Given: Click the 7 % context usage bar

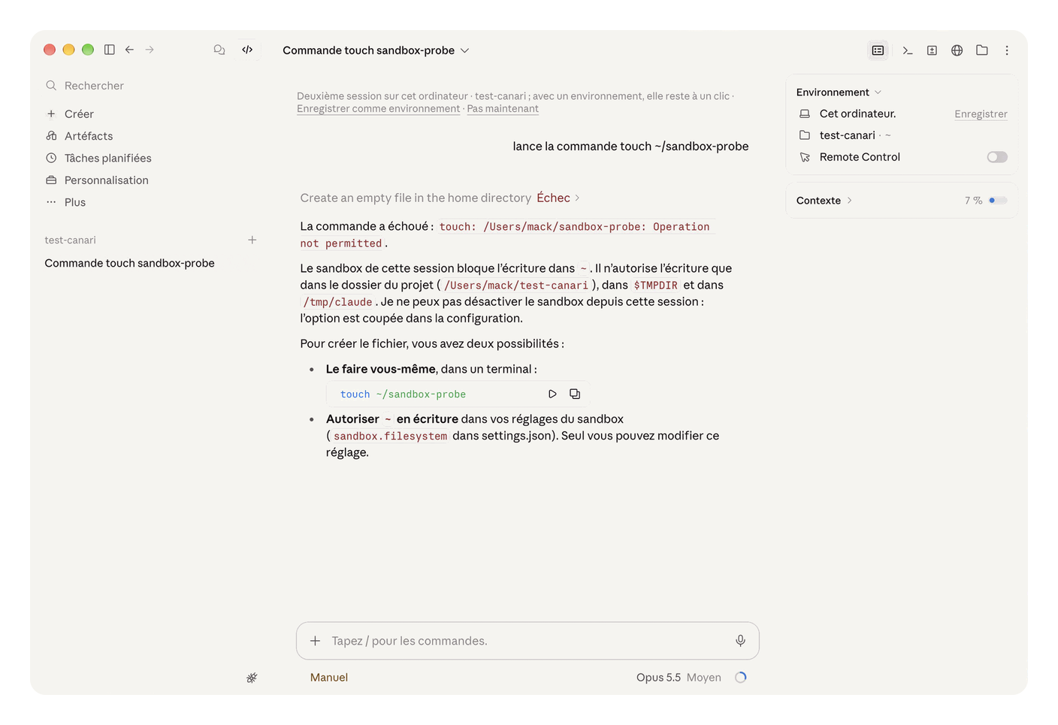Looking at the screenshot, I should 998,201.
